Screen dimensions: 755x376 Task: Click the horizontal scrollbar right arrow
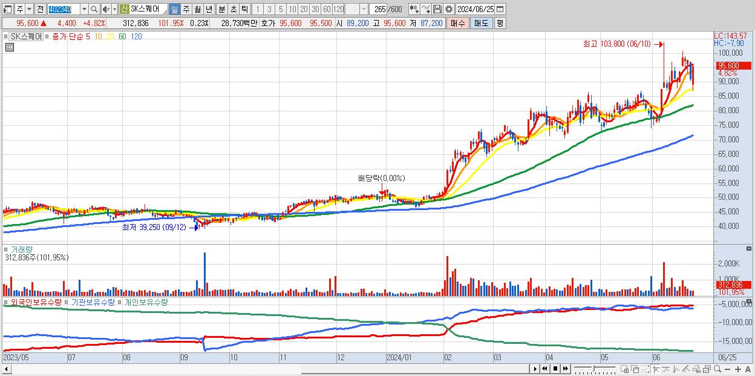point(535,369)
